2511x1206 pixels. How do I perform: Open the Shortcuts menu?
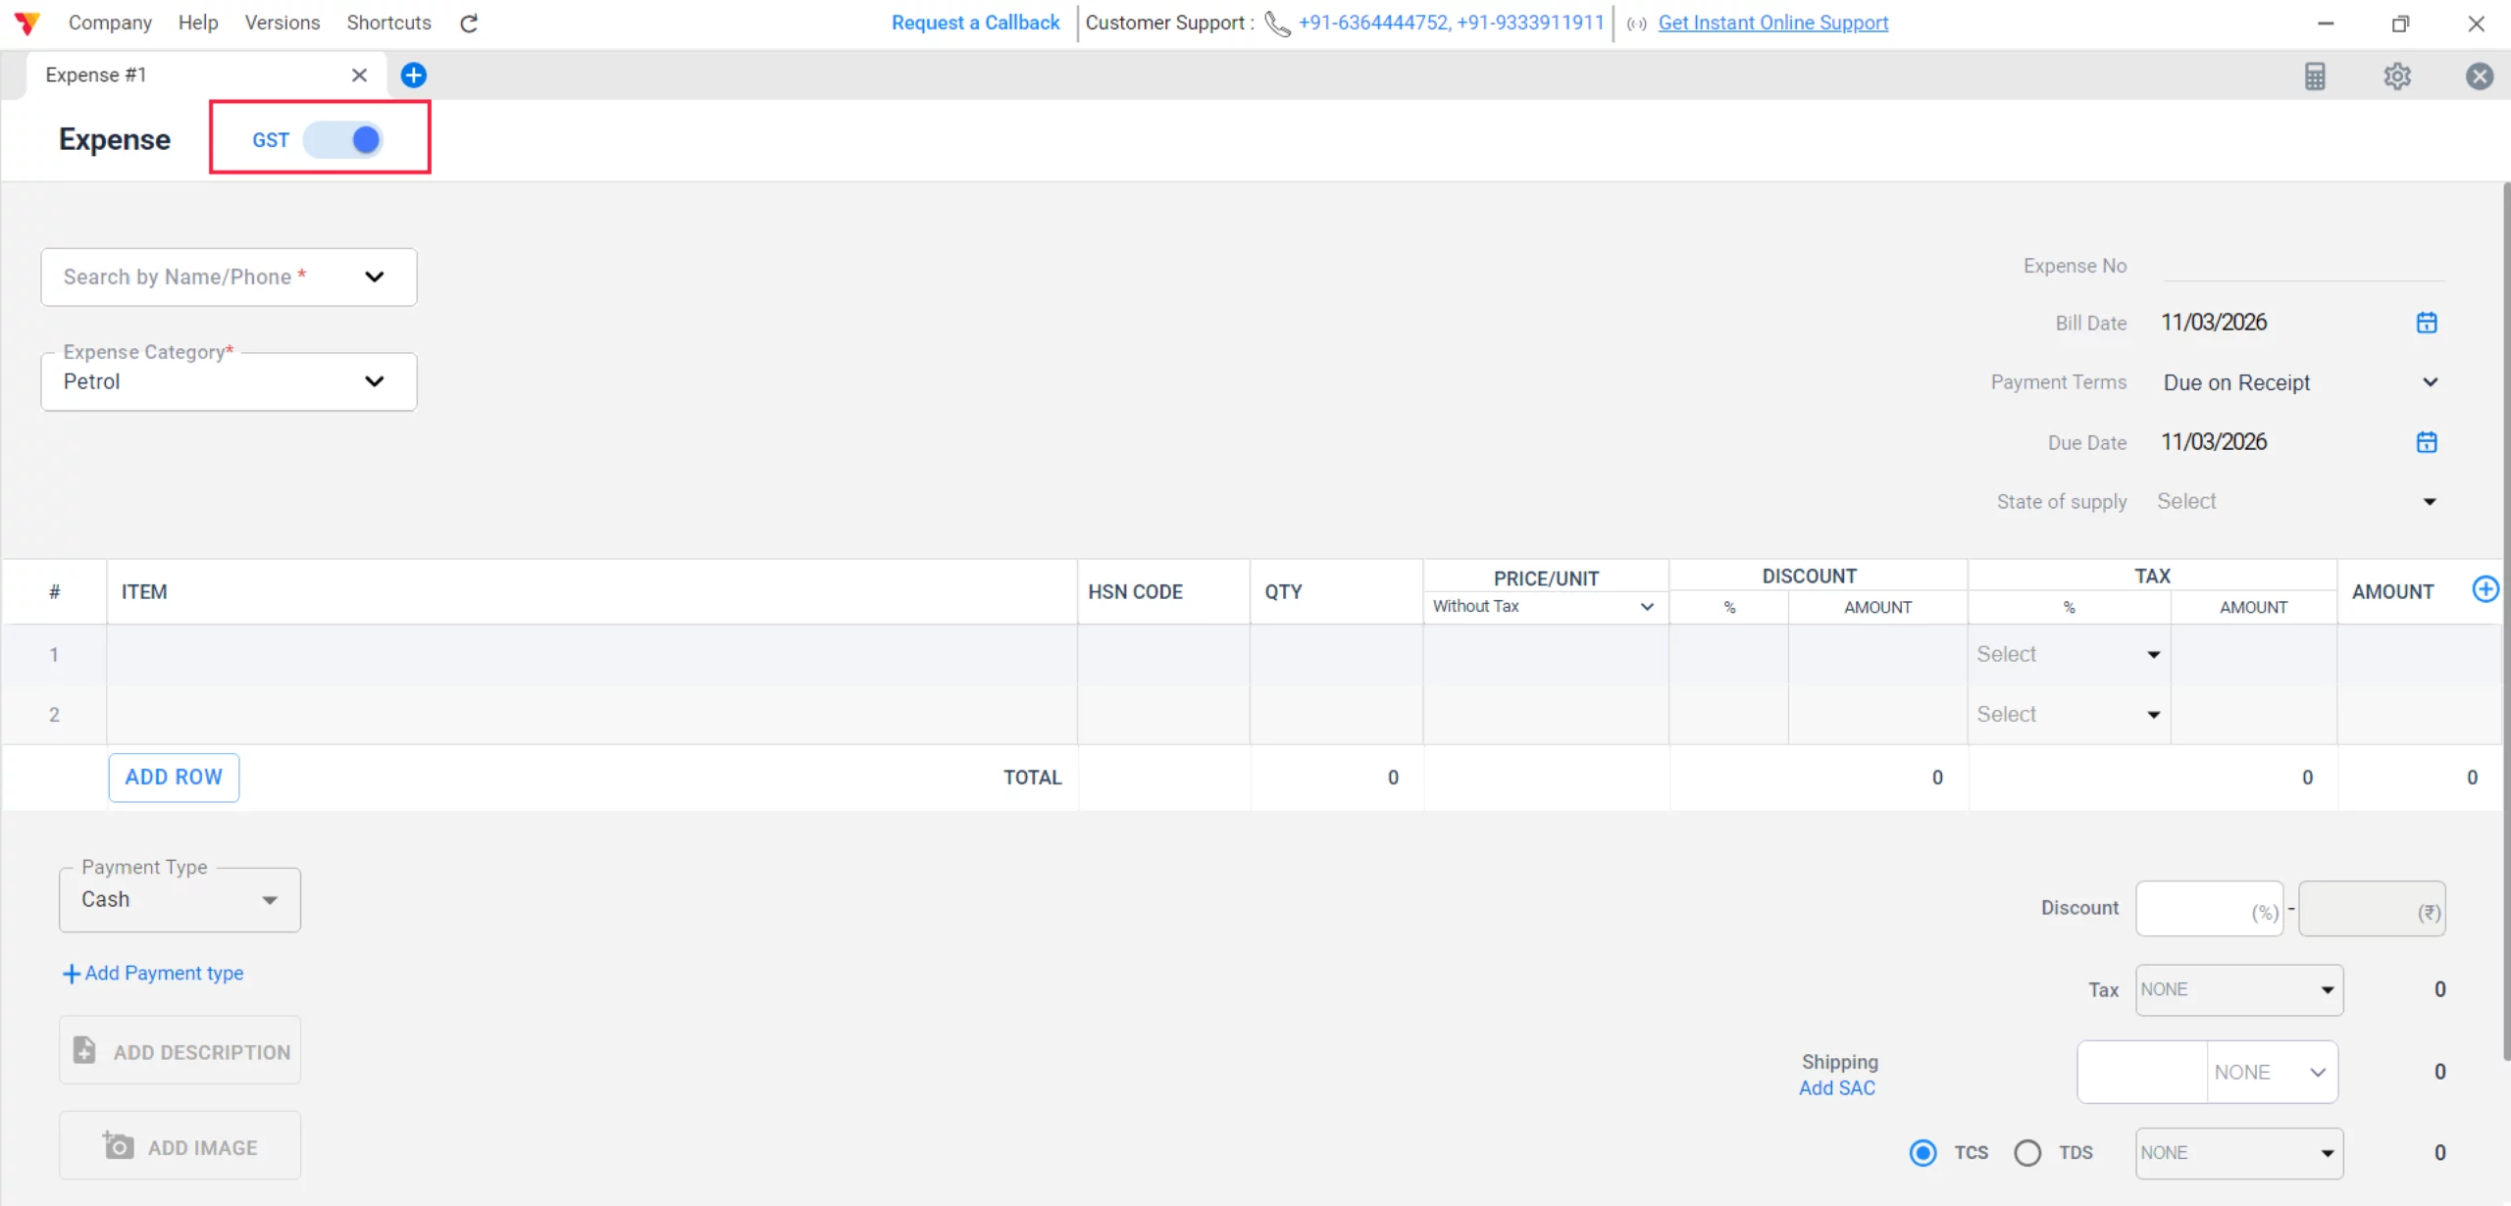pos(388,23)
